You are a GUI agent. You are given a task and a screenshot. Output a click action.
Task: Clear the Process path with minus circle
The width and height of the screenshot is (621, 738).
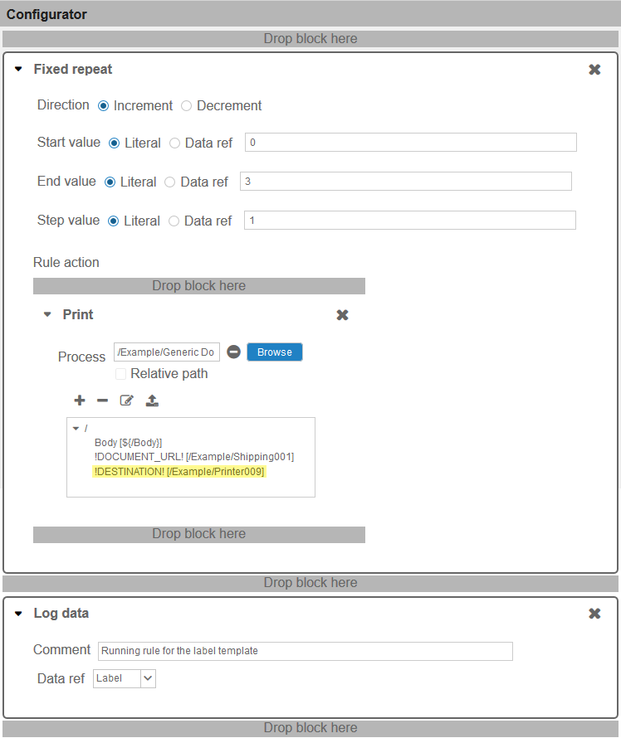[233, 352]
